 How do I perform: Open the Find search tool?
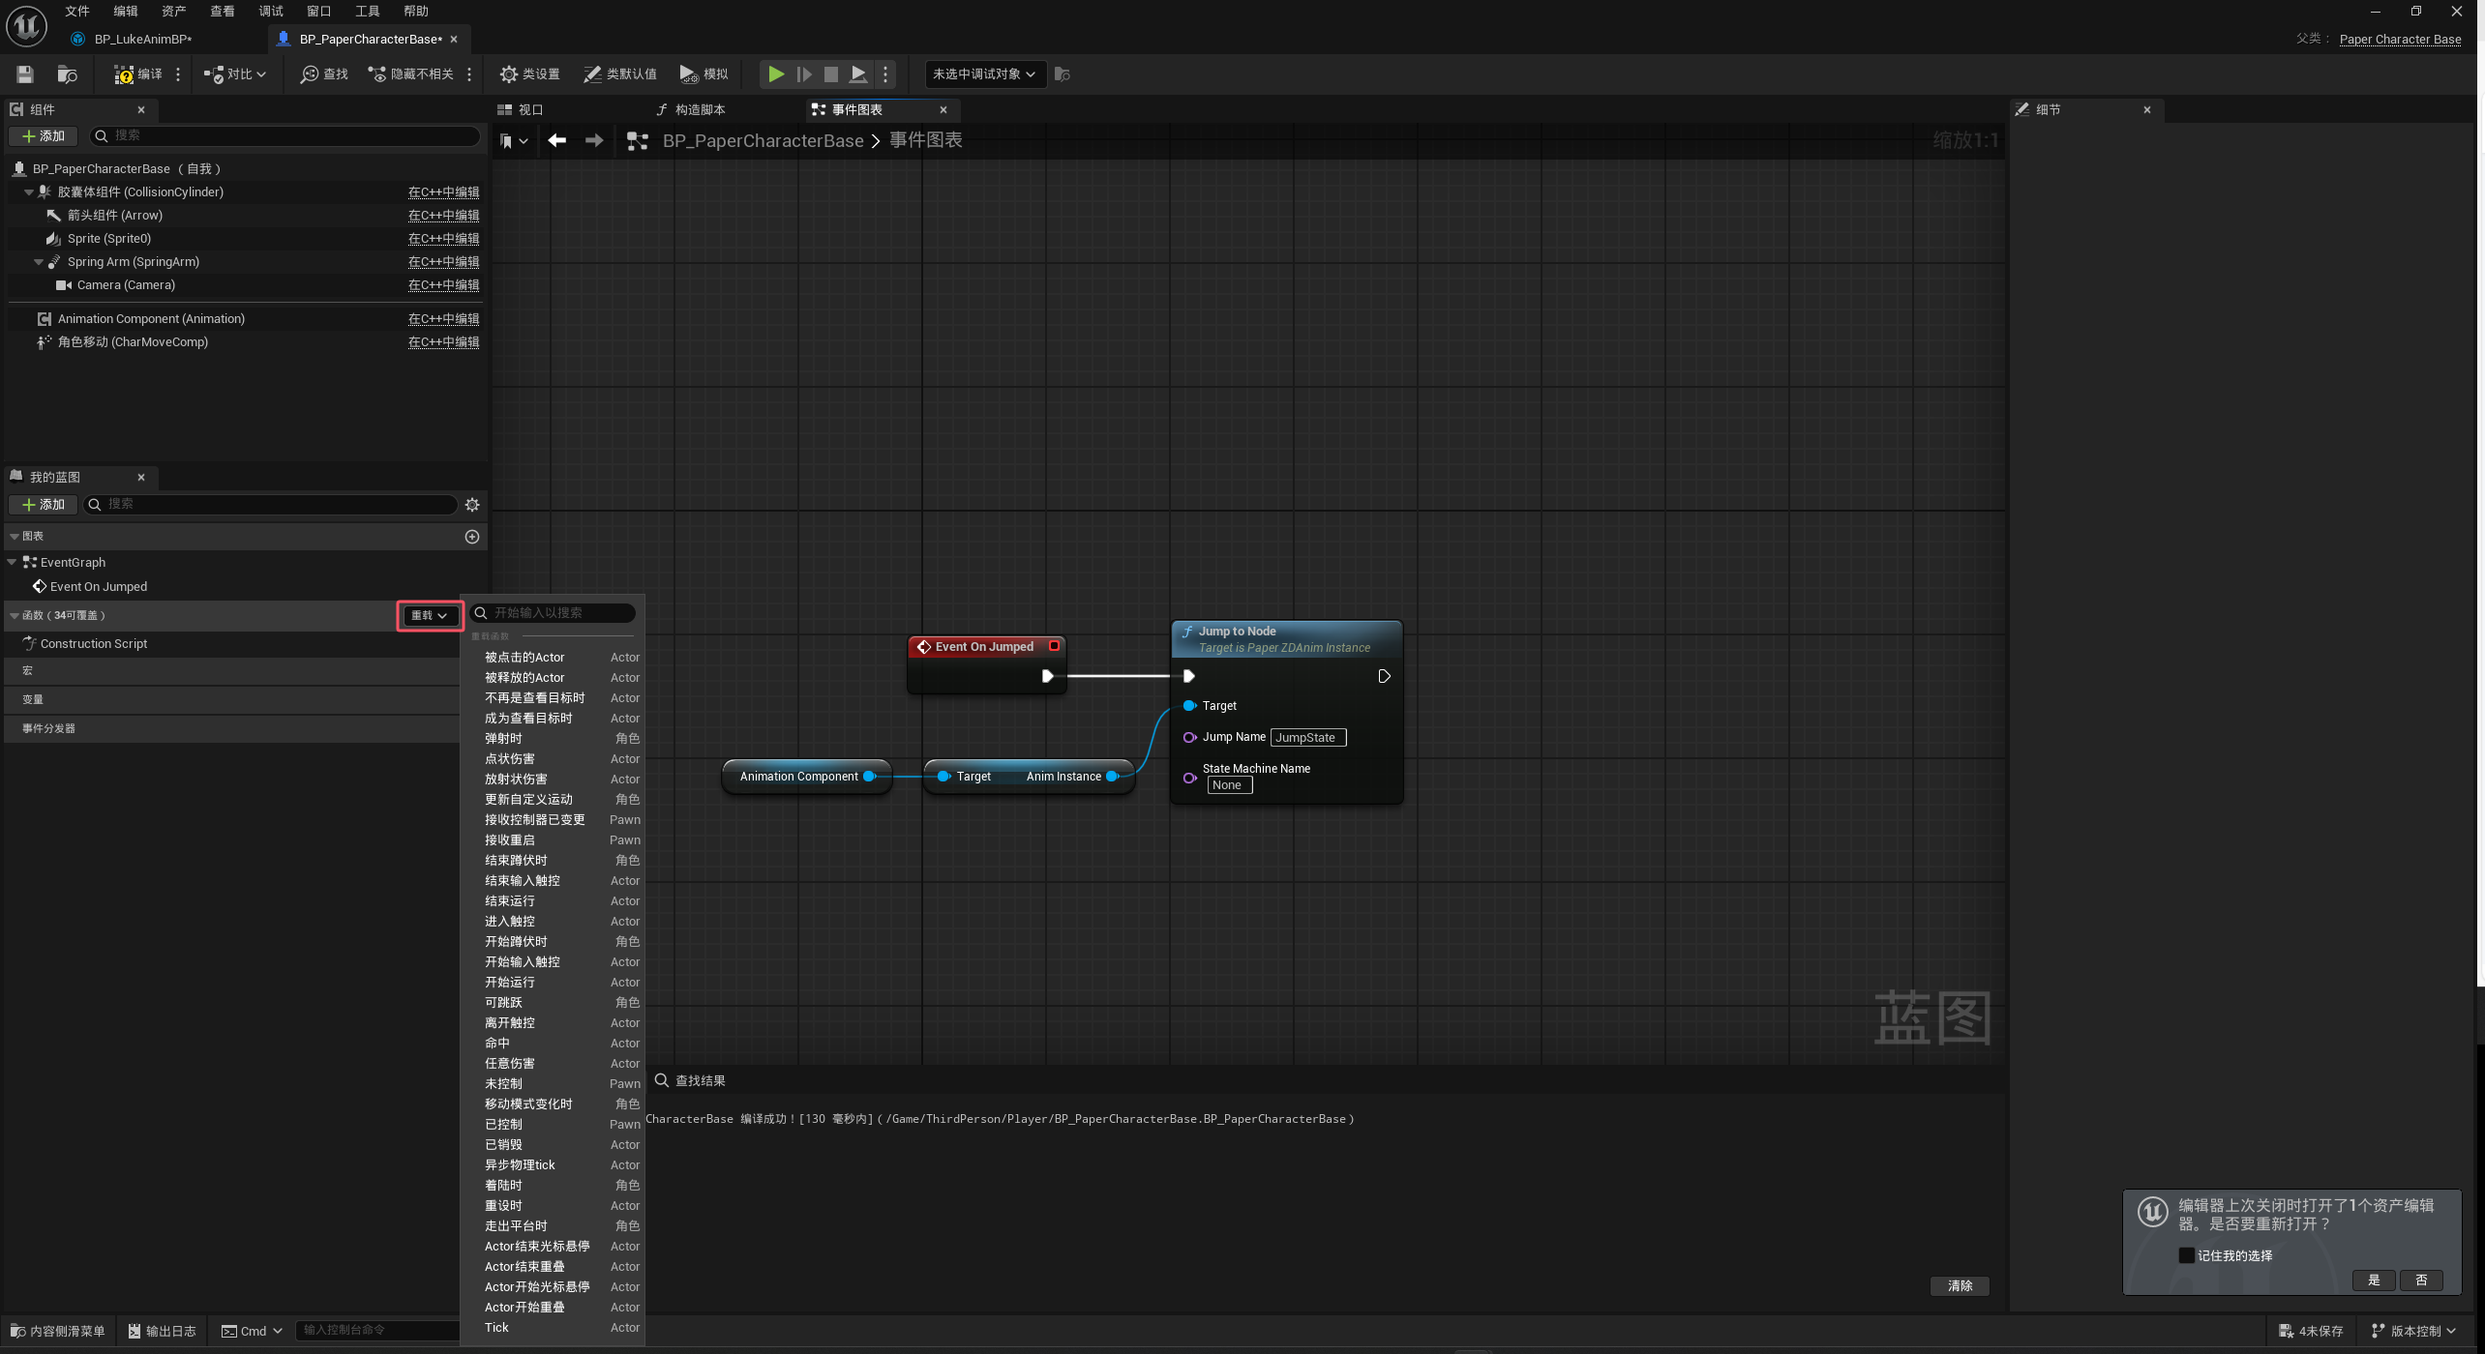324,74
